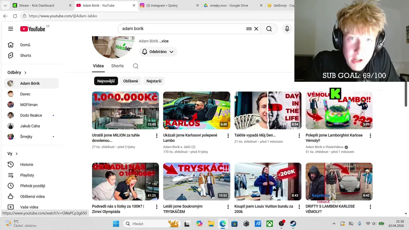The width and height of the screenshot is (409, 230).
Task: Clear the search box with the X
Action: coord(256,29)
